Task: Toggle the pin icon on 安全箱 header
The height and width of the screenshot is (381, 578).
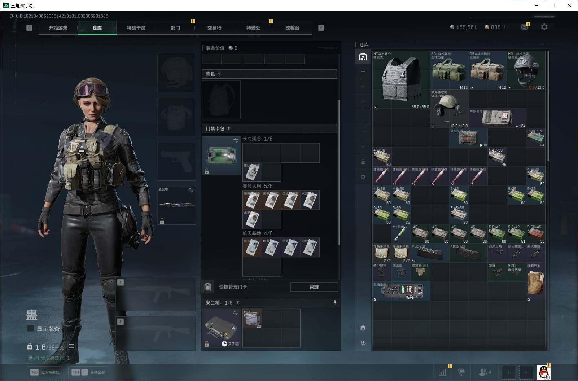Action: [335, 302]
